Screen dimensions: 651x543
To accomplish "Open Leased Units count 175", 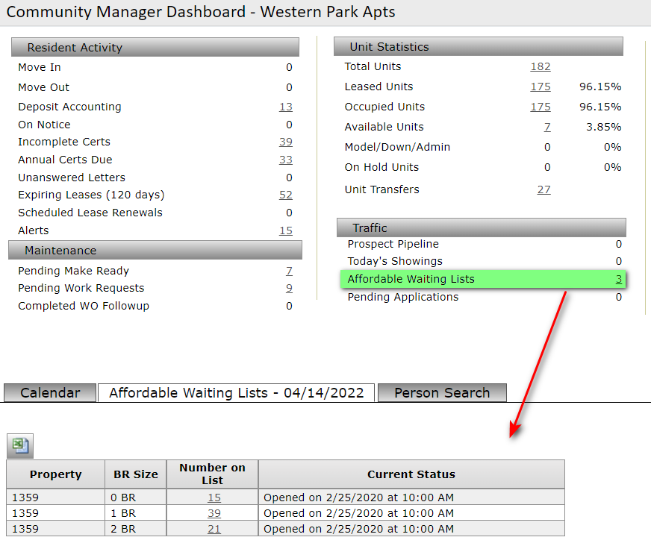I will click(x=541, y=87).
